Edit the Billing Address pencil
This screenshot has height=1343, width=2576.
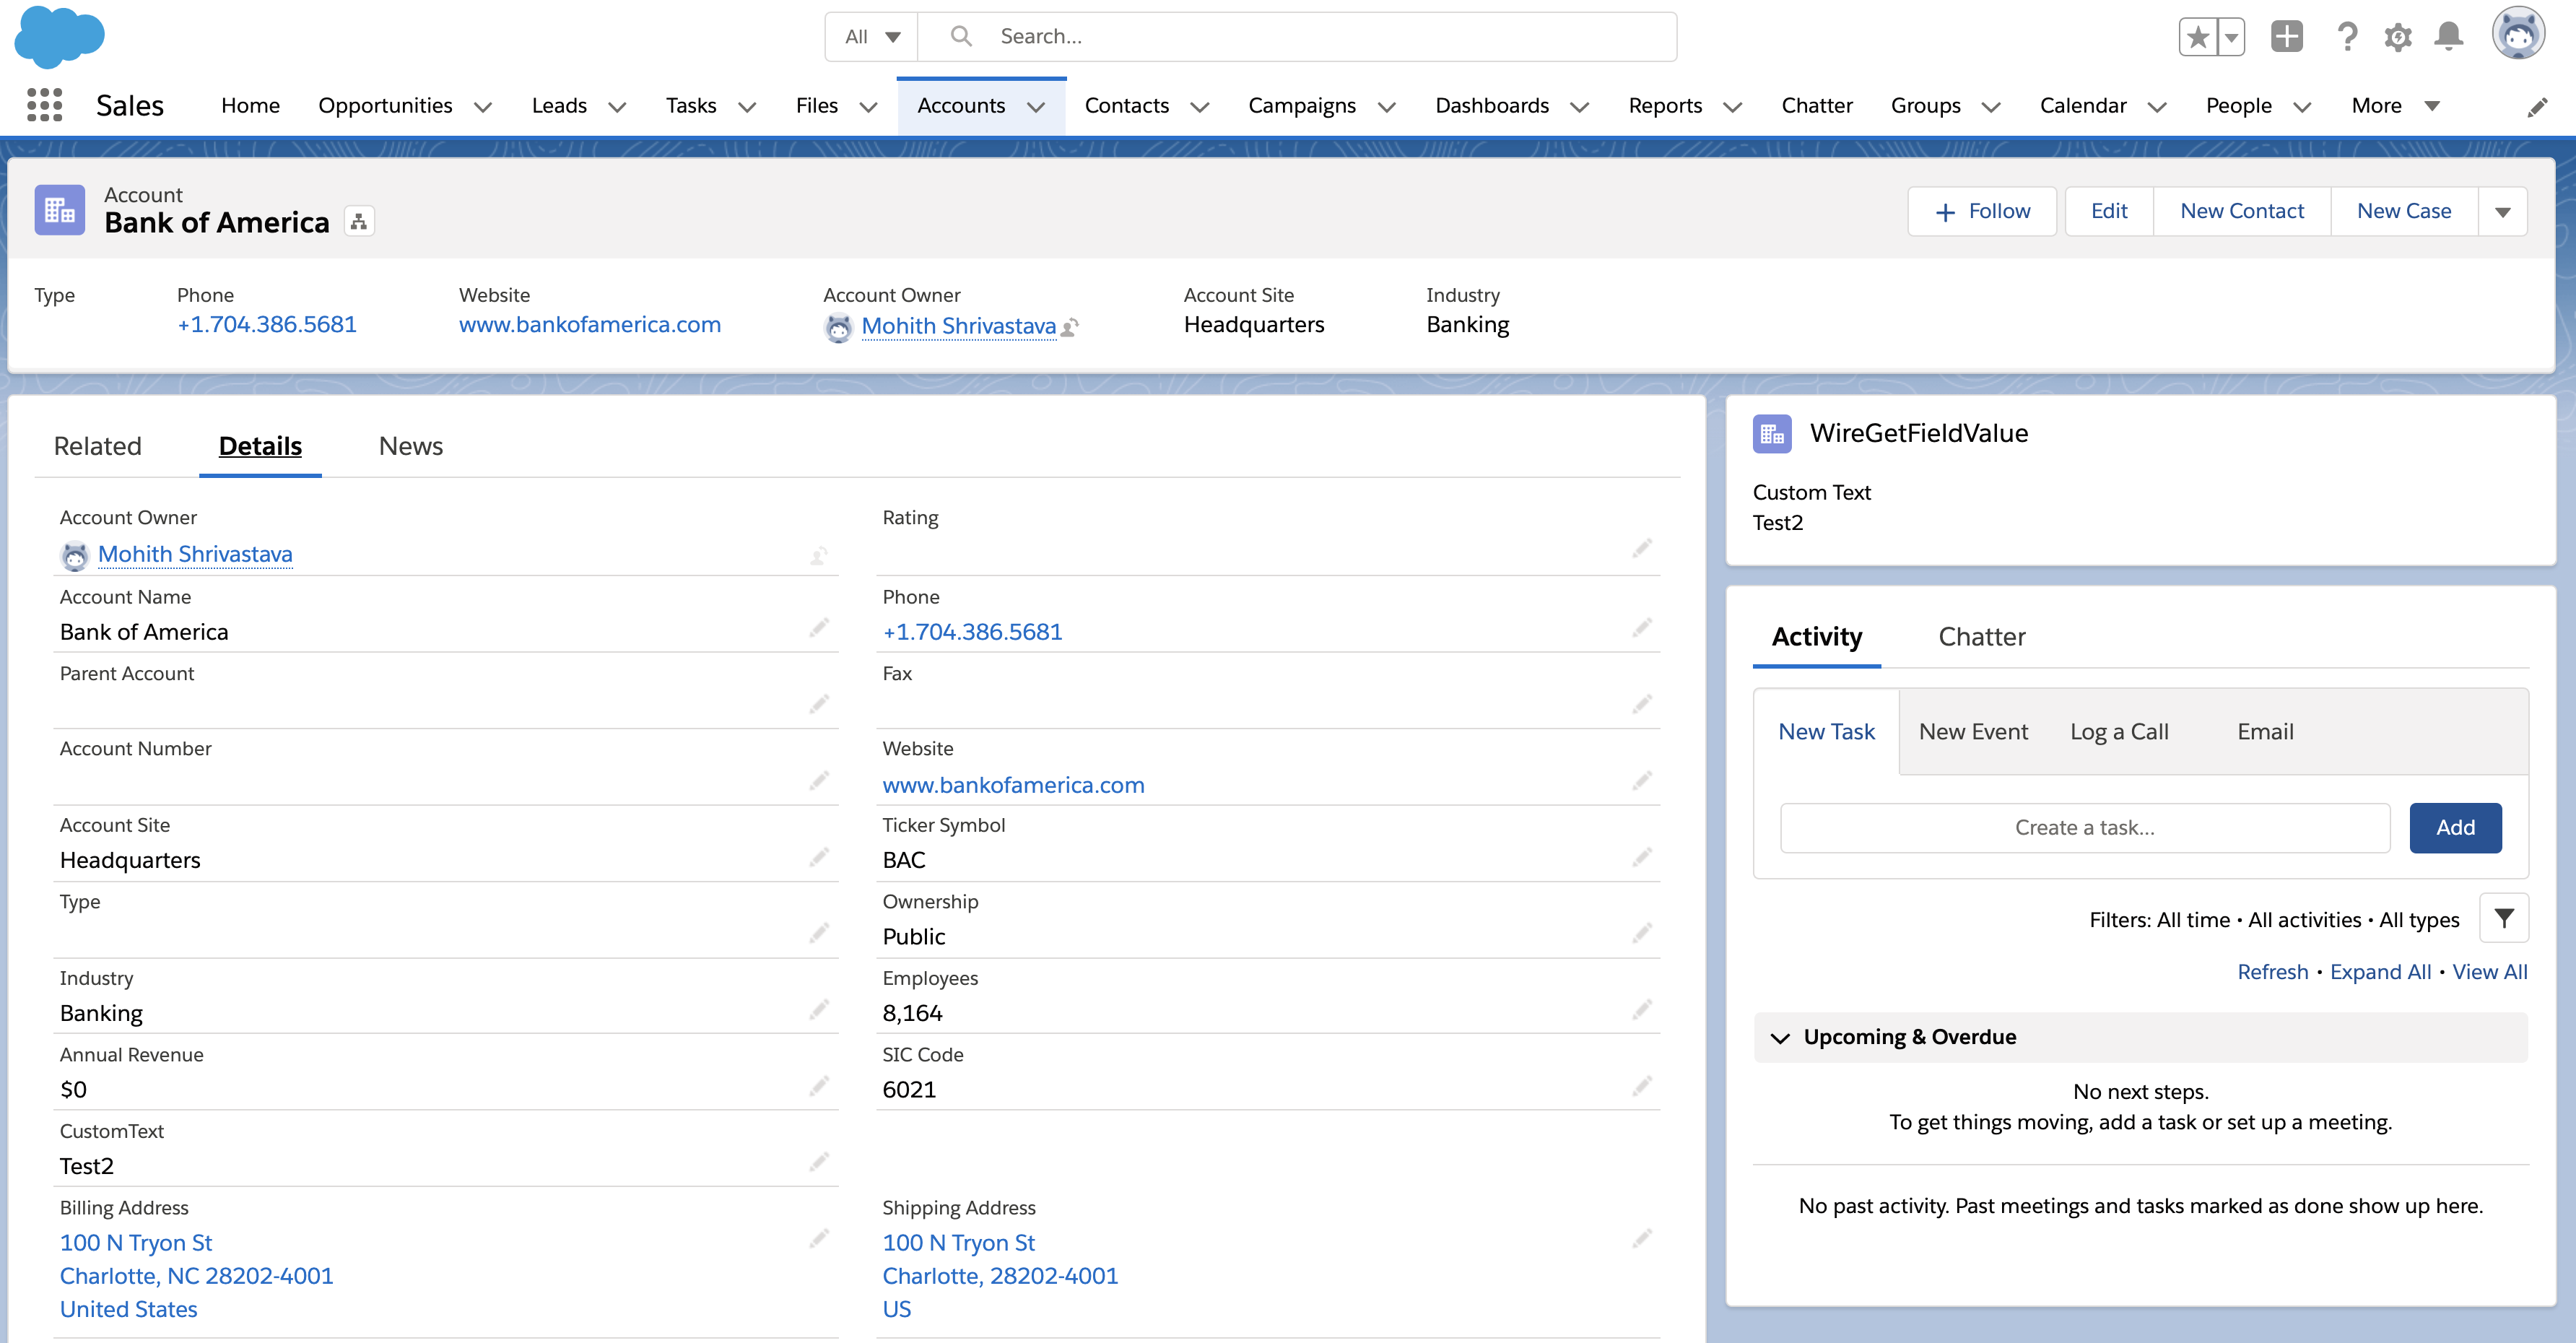pyautogui.click(x=819, y=1240)
